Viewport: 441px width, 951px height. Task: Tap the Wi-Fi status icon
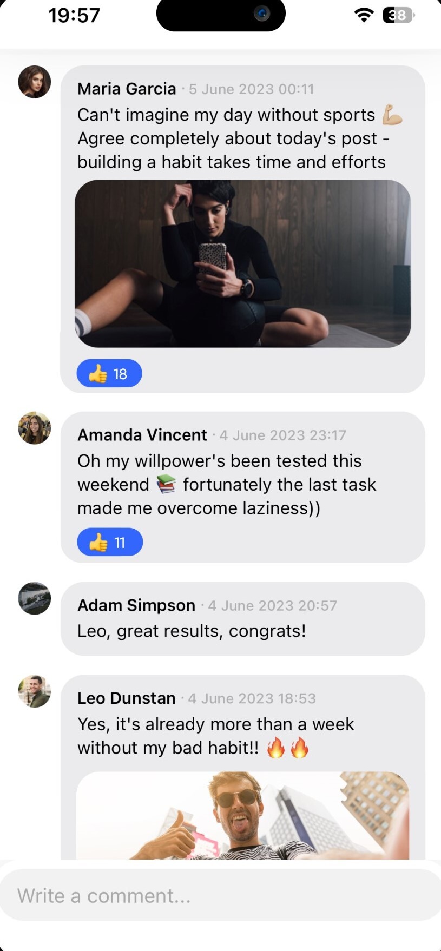click(364, 15)
